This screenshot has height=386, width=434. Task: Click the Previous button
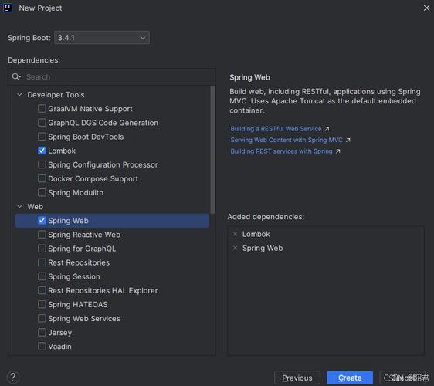(x=297, y=378)
